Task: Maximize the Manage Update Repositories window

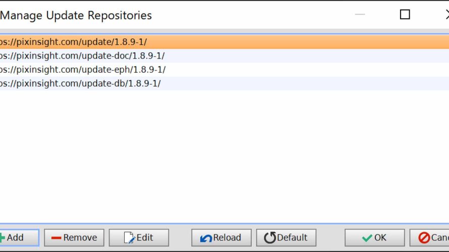Action: [405, 14]
